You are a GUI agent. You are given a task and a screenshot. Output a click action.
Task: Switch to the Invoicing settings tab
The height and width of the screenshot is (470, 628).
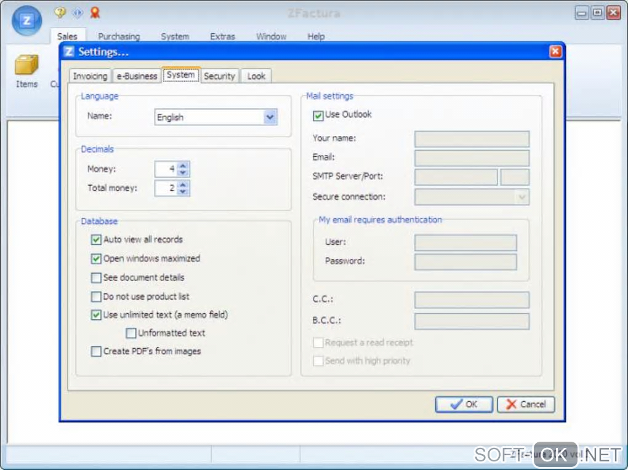pos(90,76)
